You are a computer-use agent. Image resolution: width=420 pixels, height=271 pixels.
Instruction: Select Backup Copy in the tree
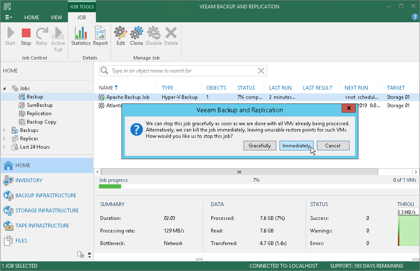click(41, 122)
